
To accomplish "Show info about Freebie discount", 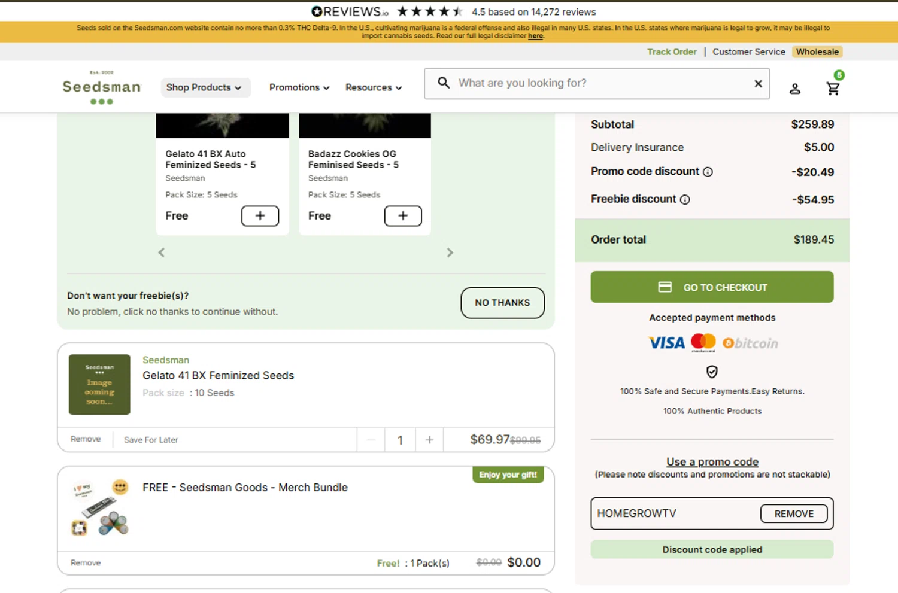I will (x=685, y=199).
